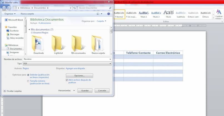
Task: Click Bibliotecas in the address breadcrumb
Action: coord(25,8)
